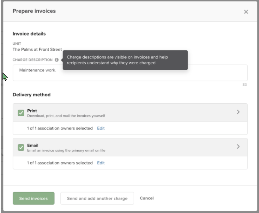Click the character counter showing 83
Viewport: 259px width, 213px height.
pos(244,85)
